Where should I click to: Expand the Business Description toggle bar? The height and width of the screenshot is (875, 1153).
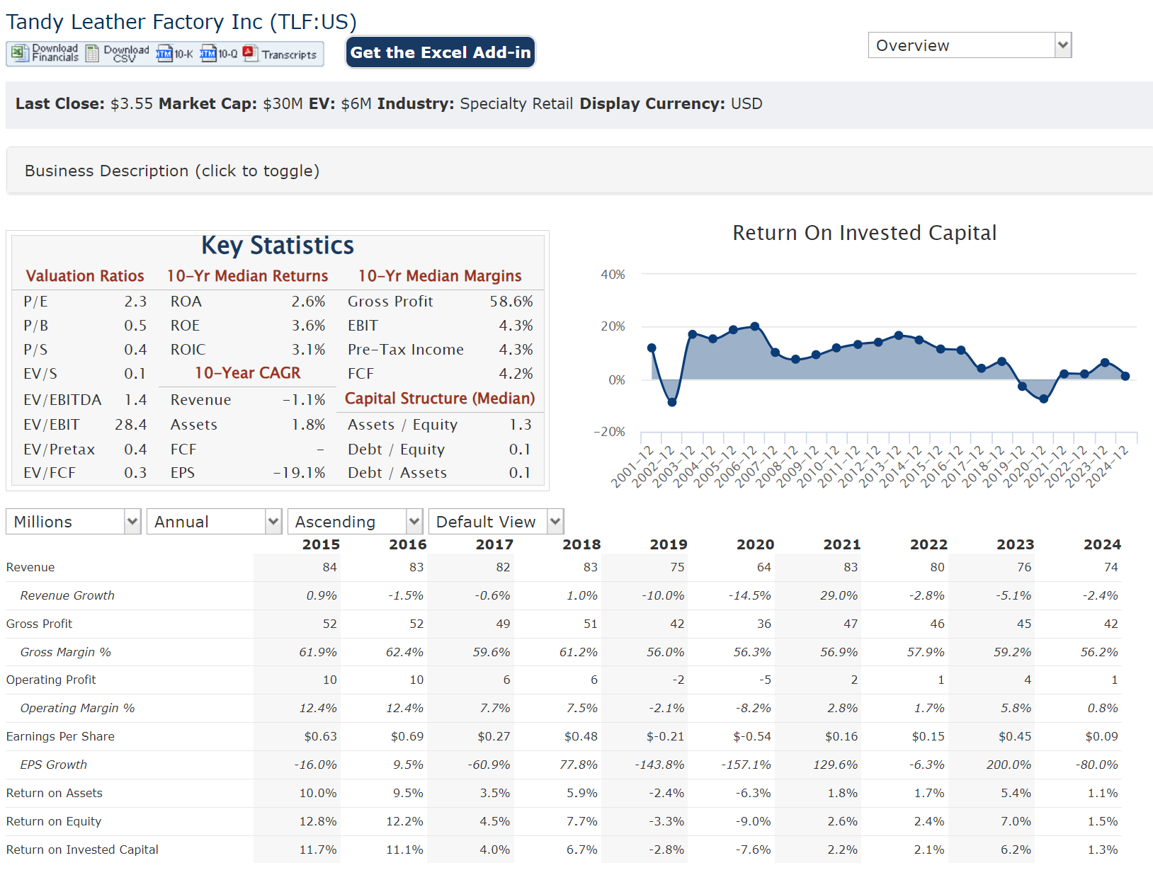tap(579, 171)
